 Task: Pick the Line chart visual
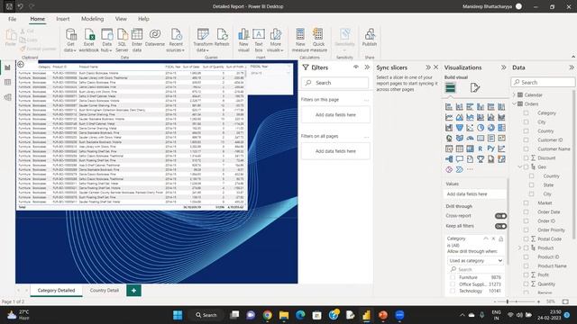[x=449, y=117]
